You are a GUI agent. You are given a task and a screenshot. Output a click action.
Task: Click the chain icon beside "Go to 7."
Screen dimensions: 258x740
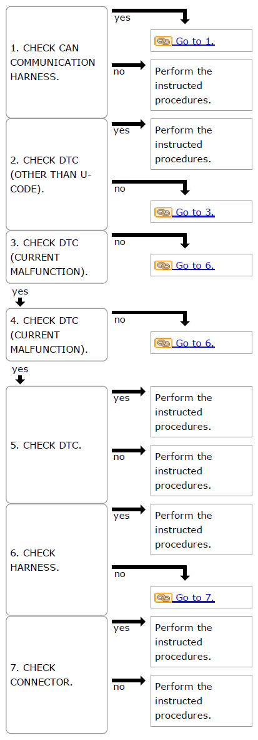click(163, 598)
